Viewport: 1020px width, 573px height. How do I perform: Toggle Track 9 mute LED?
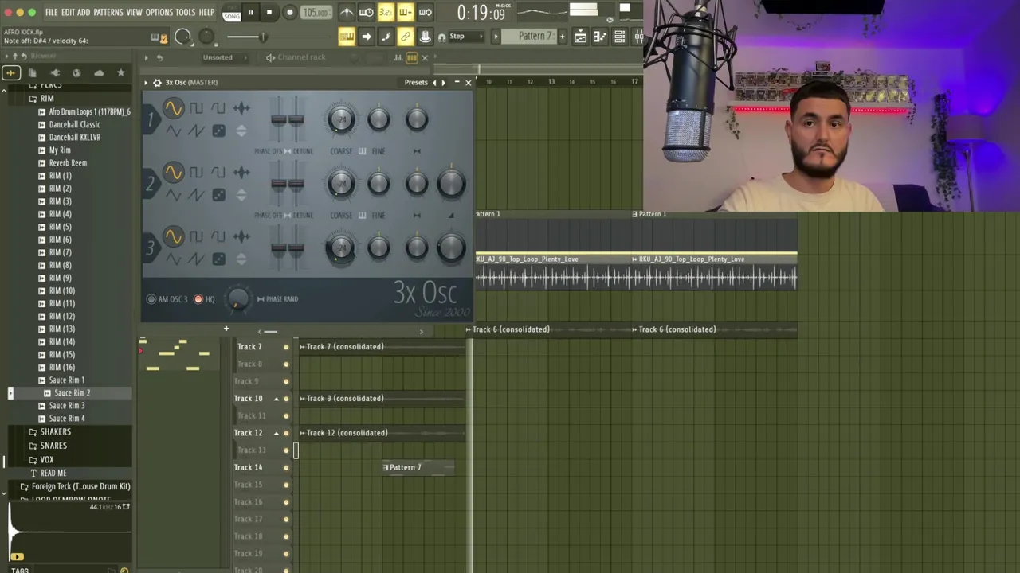pyautogui.click(x=286, y=381)
